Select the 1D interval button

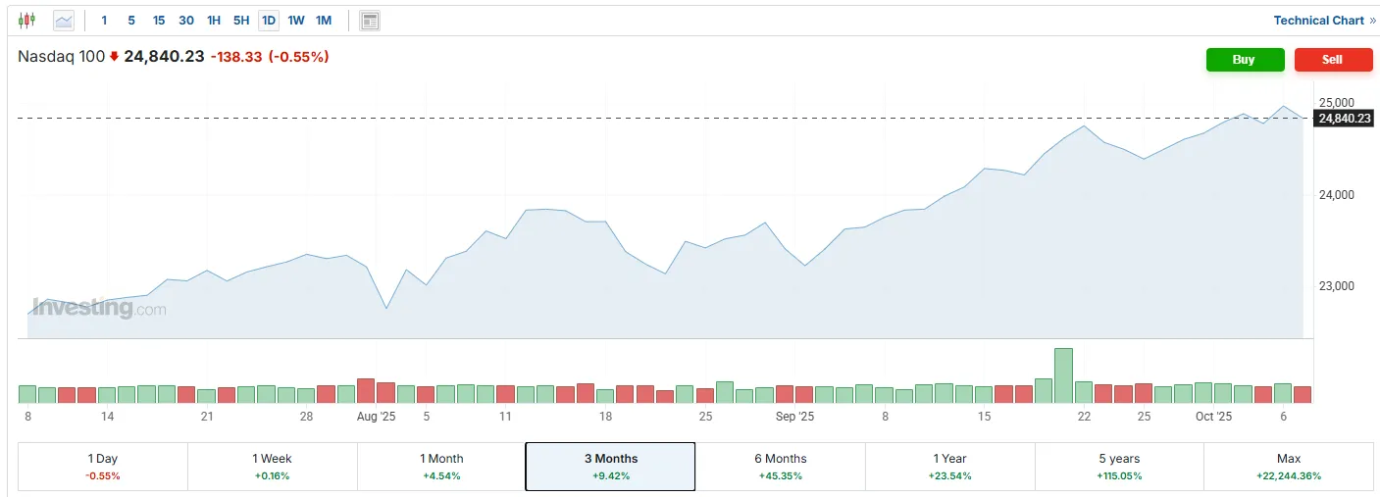coord(268,20)
